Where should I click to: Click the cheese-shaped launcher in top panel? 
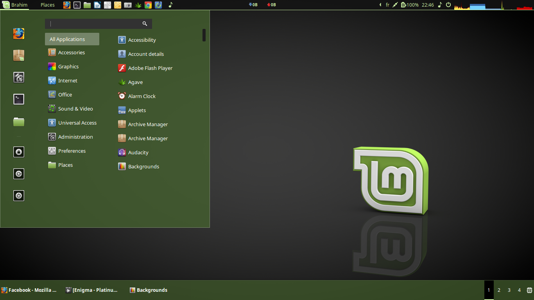coord(118,5)
